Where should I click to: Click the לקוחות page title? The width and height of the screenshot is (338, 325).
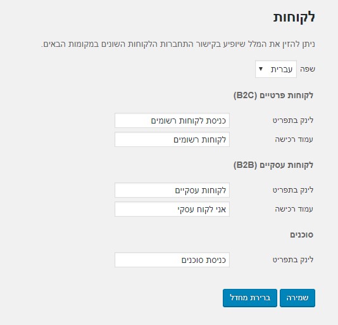click(294, 17)
